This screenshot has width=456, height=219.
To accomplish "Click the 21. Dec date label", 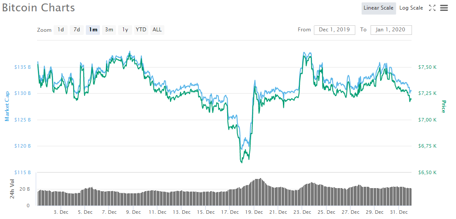I will point(278,212).
